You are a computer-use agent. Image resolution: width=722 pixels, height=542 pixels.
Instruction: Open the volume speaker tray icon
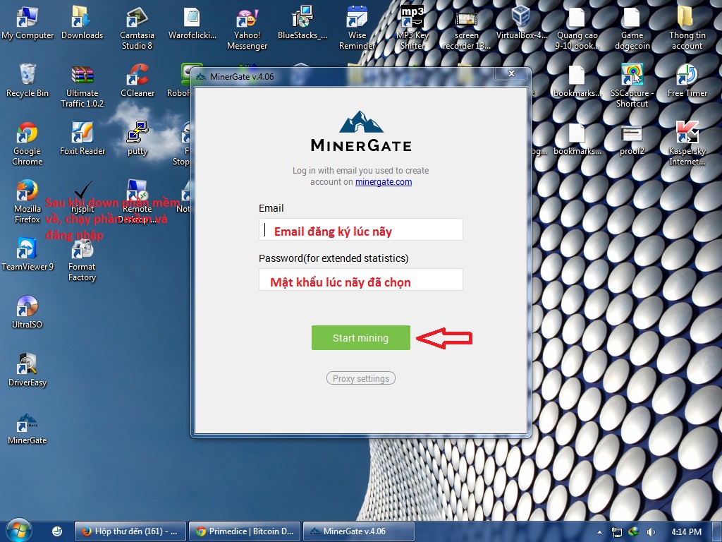click(651, 532)
